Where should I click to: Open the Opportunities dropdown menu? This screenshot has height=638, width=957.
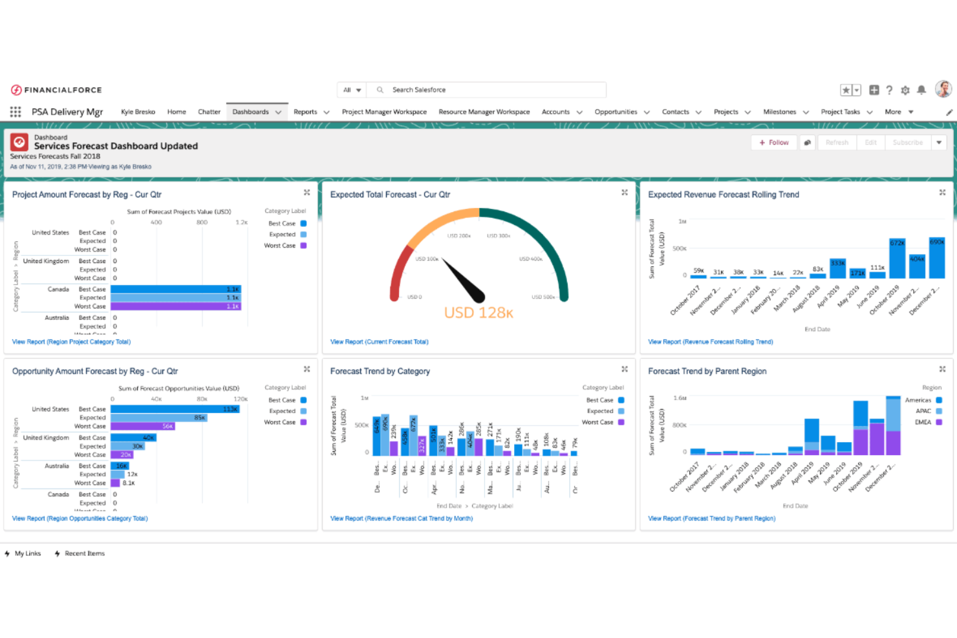point(647,111)
